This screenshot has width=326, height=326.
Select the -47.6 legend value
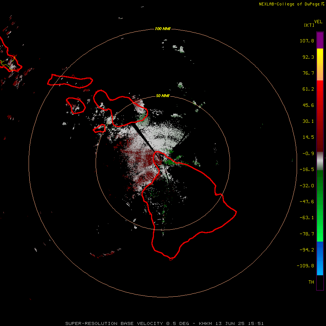tap(307, 202)
